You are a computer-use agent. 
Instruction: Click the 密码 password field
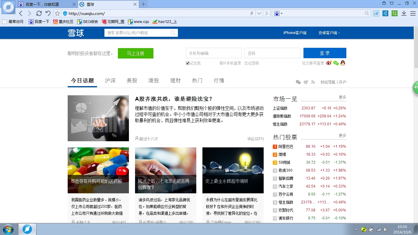point(273,53)
